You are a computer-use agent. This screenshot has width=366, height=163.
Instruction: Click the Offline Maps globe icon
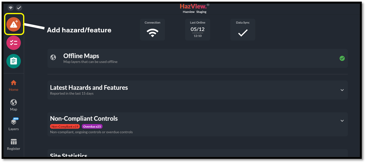[x=53, y=58]
